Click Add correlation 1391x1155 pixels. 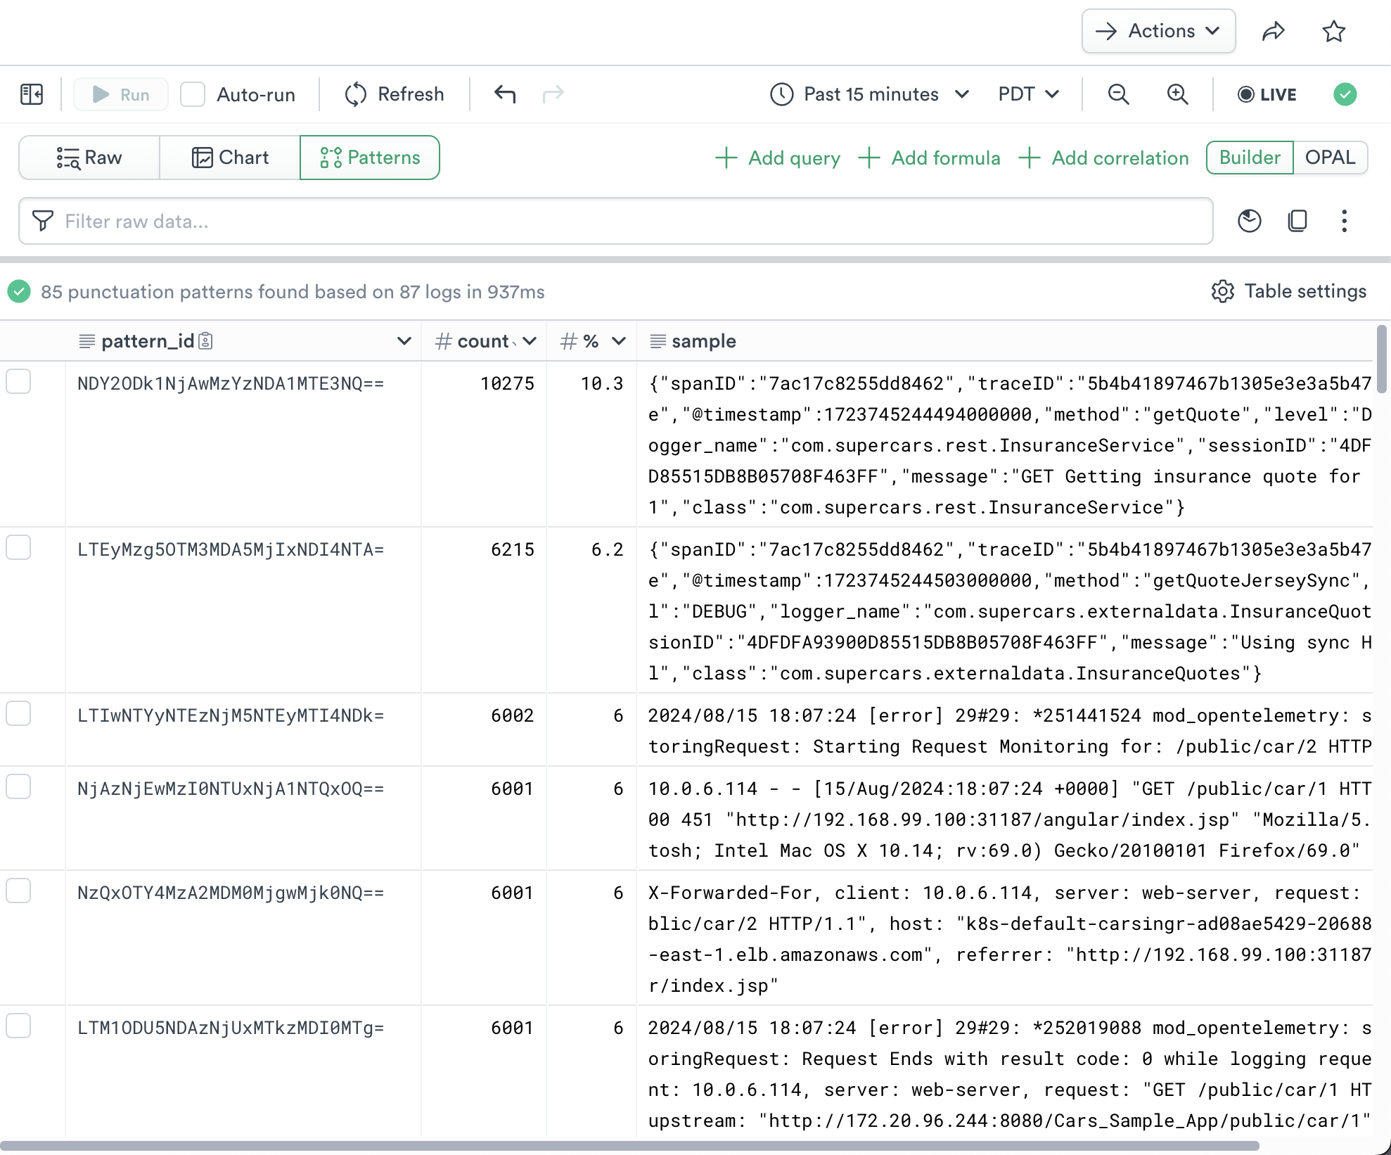1103,158
